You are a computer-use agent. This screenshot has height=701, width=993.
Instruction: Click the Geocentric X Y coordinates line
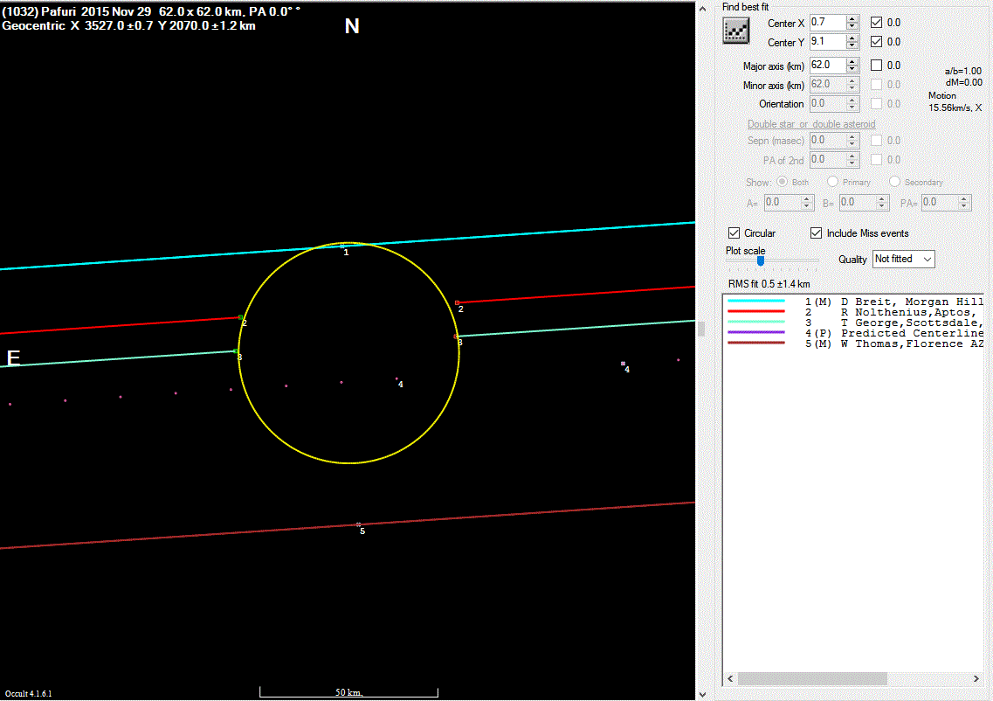coord(128,26)
